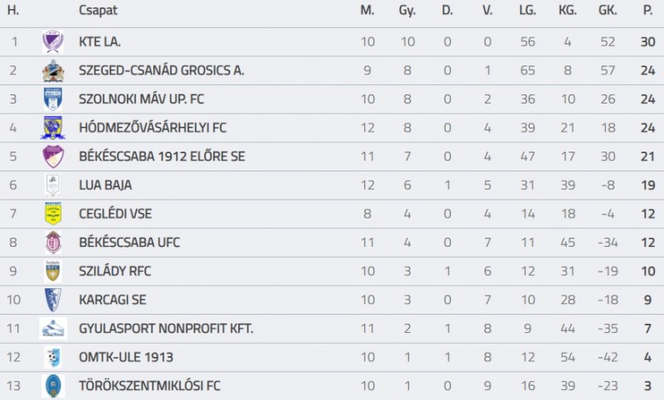Open the OMTK-ULE 1913 team name
Viewport: 664px width, 400px height.
tap(126, 357)
